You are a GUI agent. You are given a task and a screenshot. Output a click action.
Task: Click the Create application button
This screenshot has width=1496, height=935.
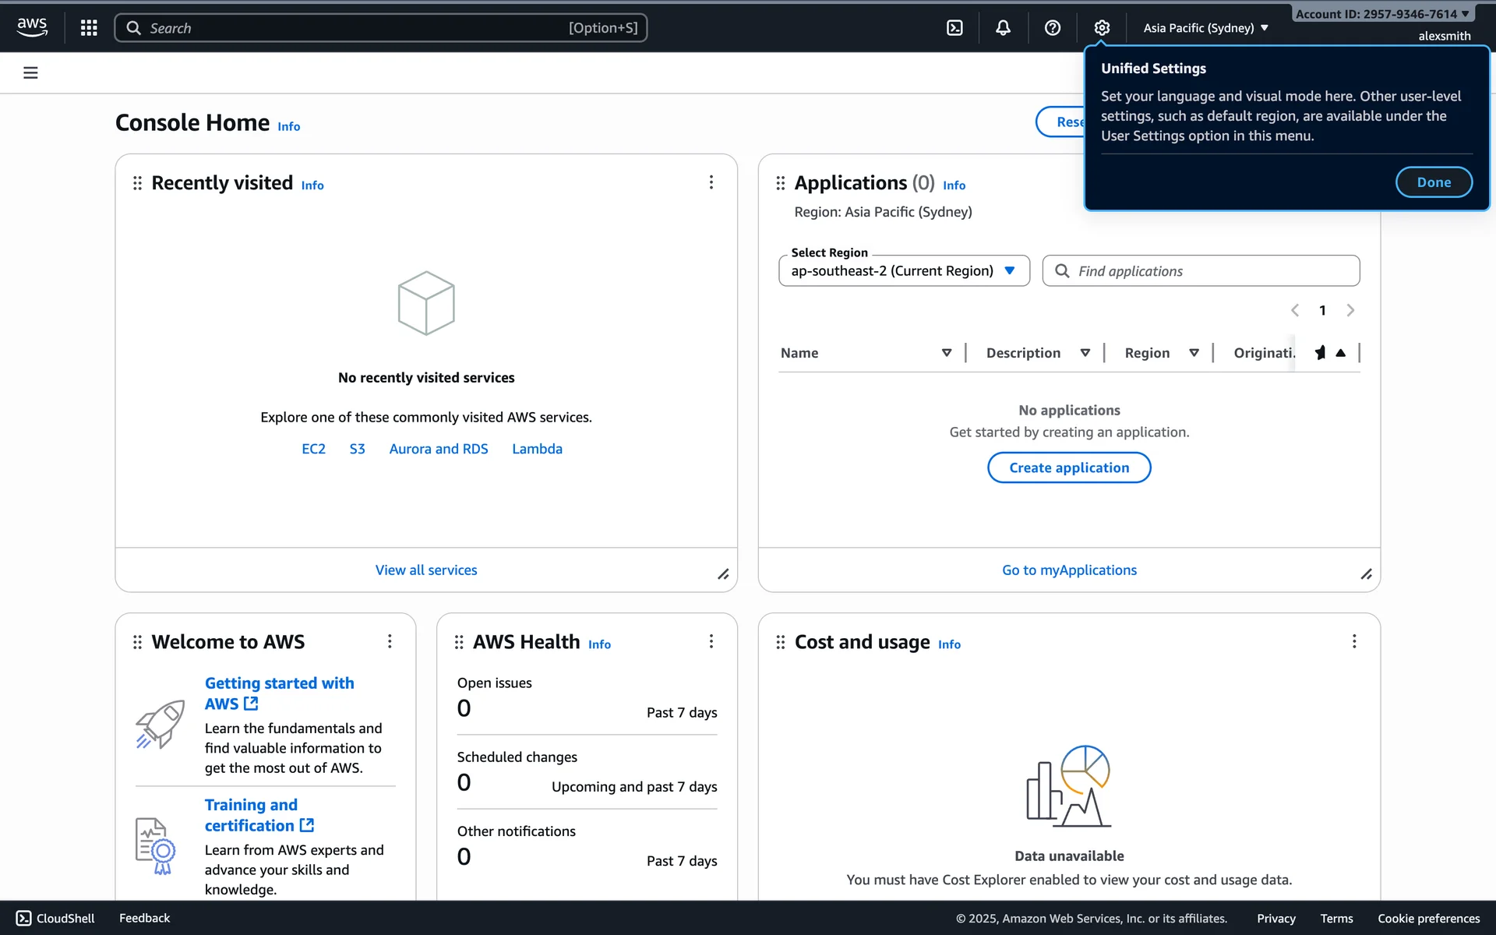(1068, 467)
